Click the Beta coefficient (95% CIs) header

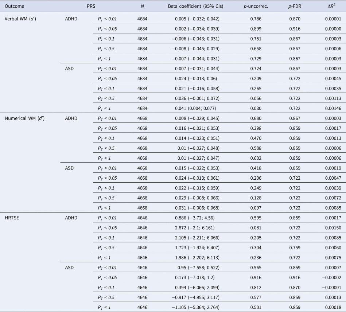195,6
